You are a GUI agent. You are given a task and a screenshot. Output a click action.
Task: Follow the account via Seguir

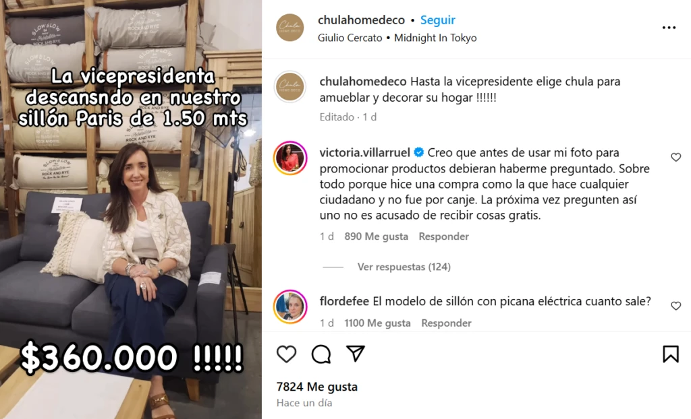tap(437, 20)
